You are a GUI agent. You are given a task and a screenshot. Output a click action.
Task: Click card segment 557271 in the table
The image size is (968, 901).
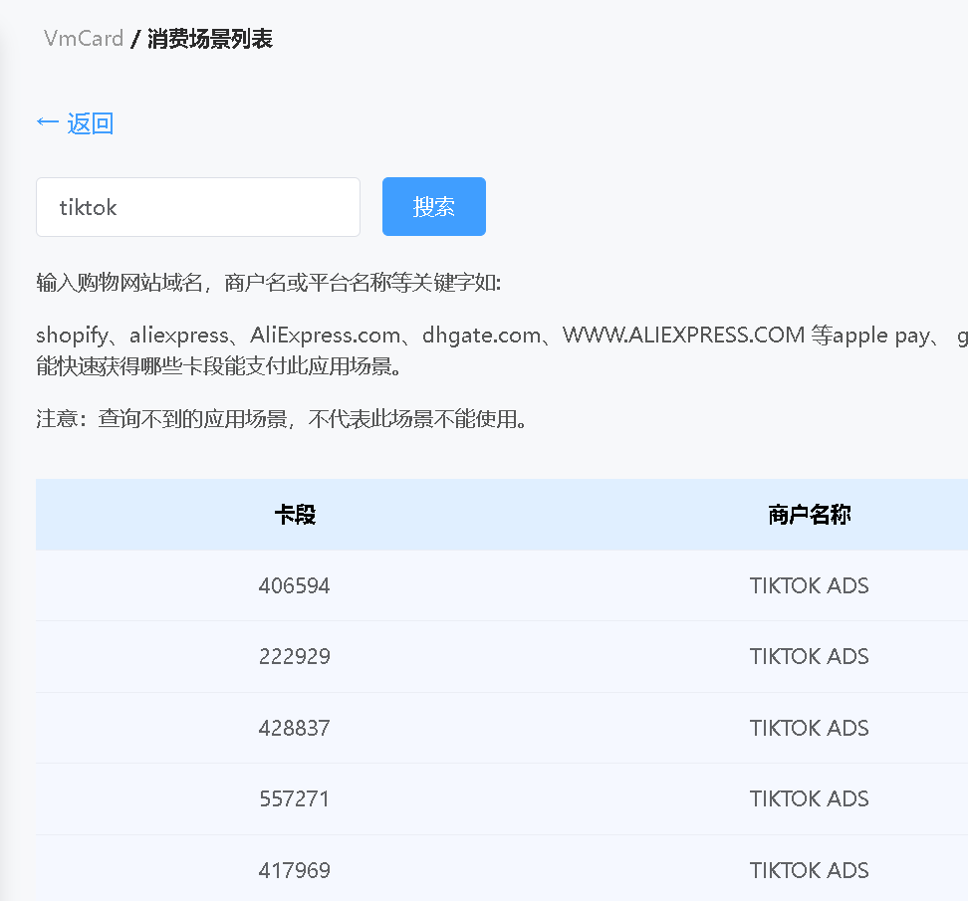pyautogui.click(x=294, y=798)
